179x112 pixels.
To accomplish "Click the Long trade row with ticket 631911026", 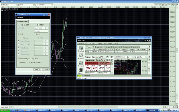I will pyautogui.click(x=117, y=52).
